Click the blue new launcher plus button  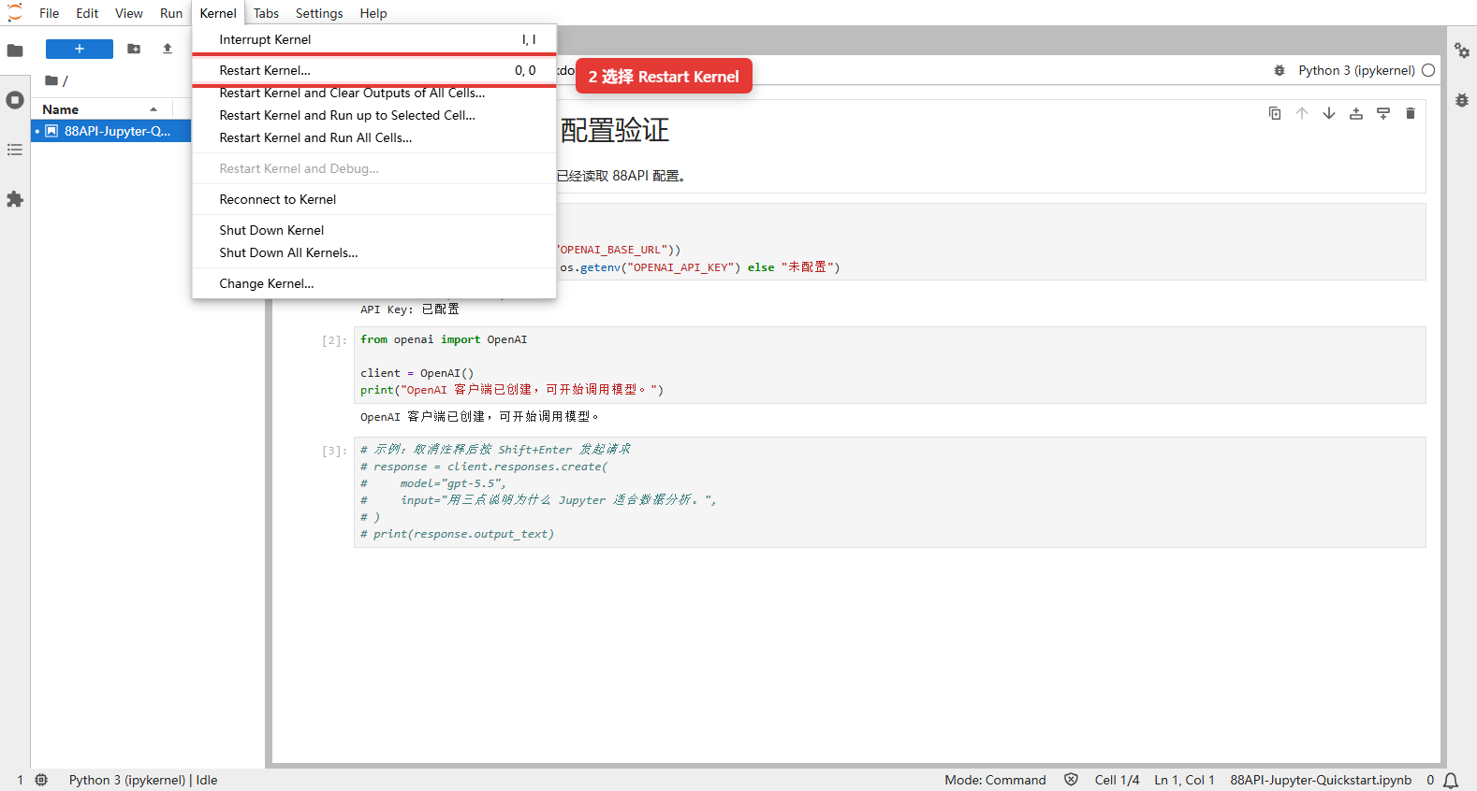pyautogui.click(x=80, y=49)
